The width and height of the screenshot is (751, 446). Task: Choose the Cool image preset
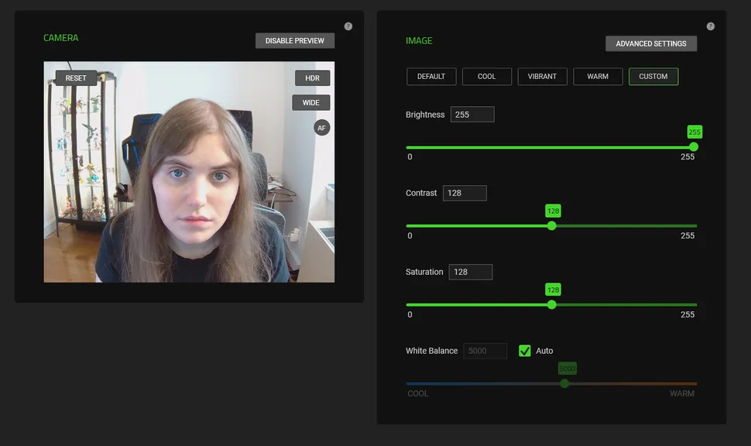point(487,77)
